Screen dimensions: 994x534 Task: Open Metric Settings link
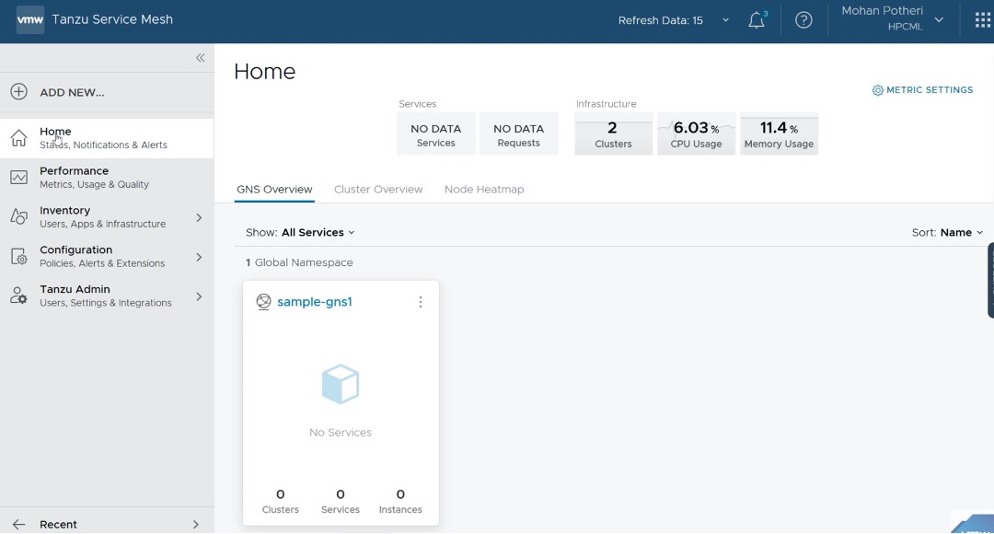tap(922, 90)
